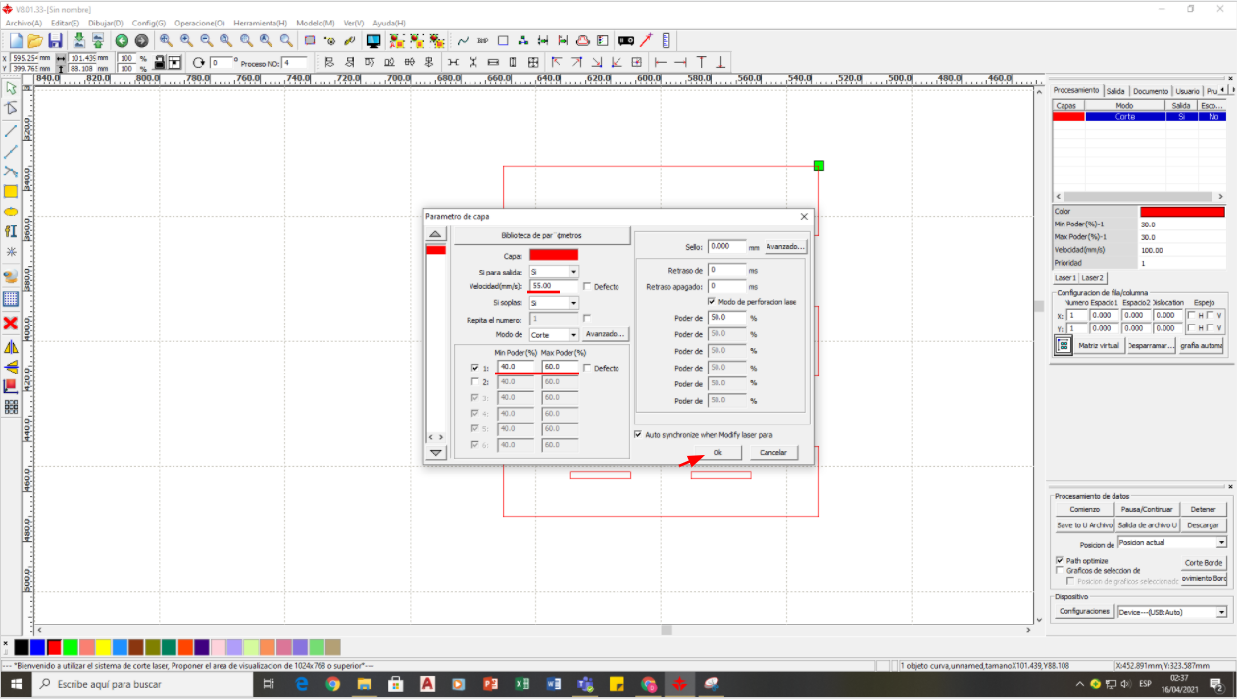Viewport: 1237px width, 699px height.
Task: Click the Ok button in dialog
Action: [x=717, y=452]
